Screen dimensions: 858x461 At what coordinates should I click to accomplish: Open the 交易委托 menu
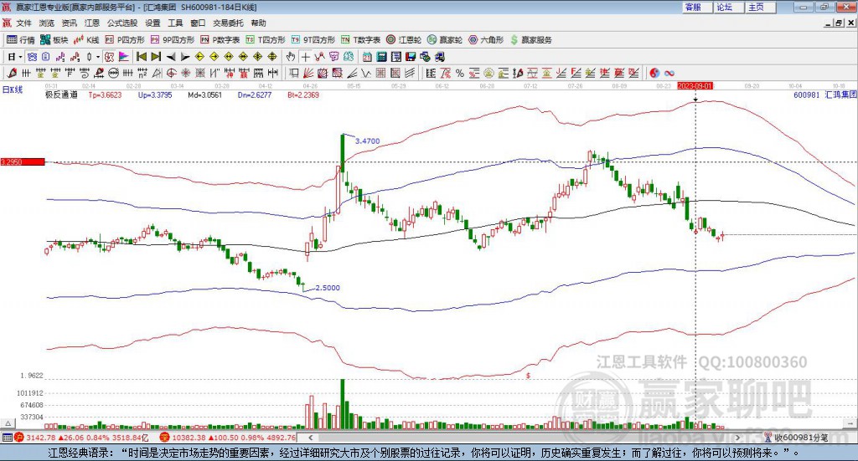228,23
